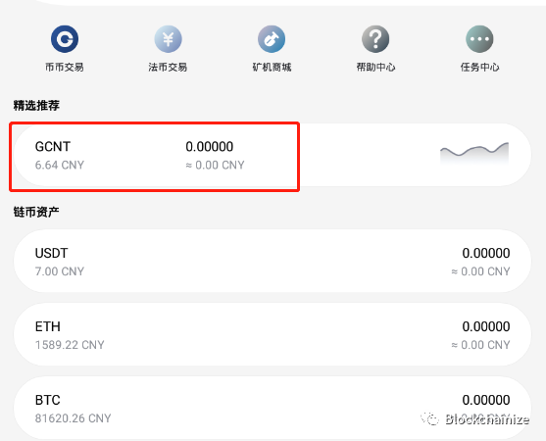
Task: Select the GCNT 0.00000 balance value
Action: point(209,147)
